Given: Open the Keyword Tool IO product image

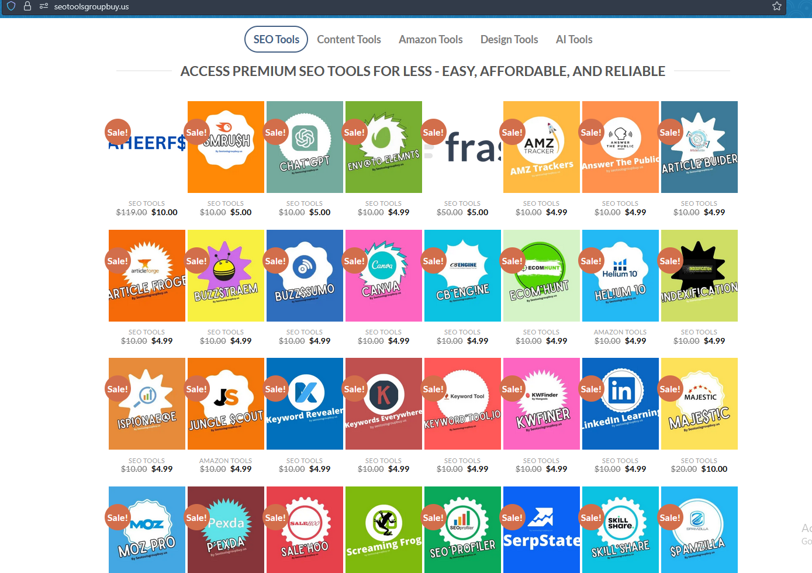Looking at the screenshot, I should click(462, 403).
